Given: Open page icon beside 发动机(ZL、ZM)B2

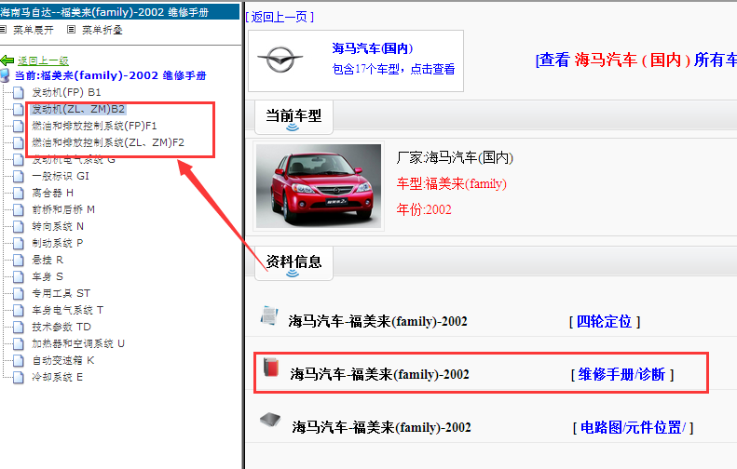Looking at the screenshot, I should click(x=19, y=110).
